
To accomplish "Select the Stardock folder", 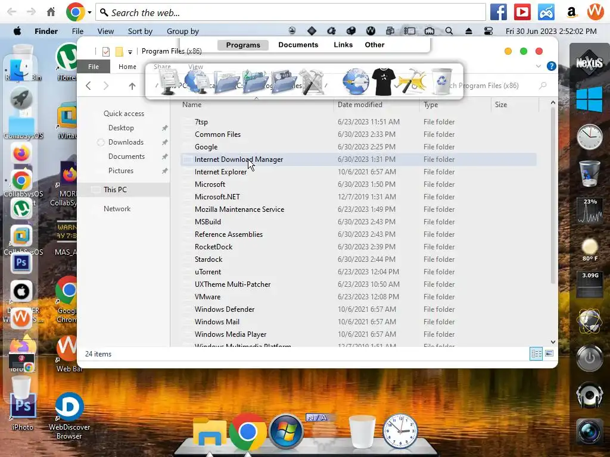I will click(x=208, y=259).
